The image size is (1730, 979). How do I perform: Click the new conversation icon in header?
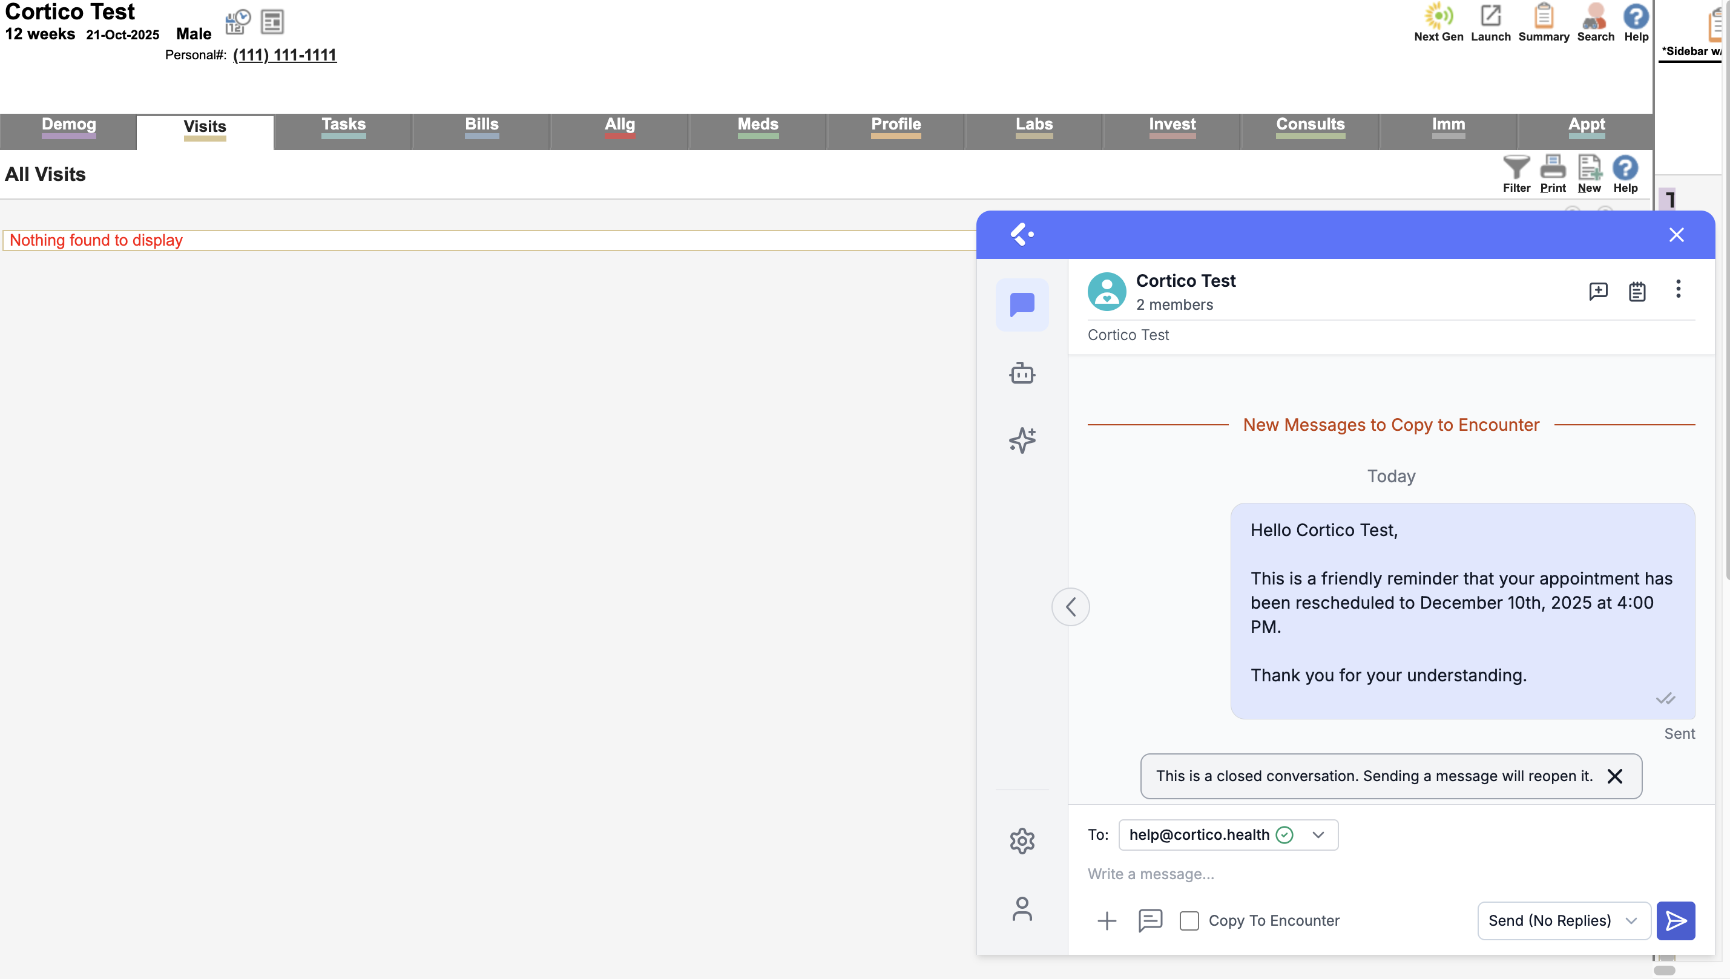pyautogui.click(x=1597, y=291)
